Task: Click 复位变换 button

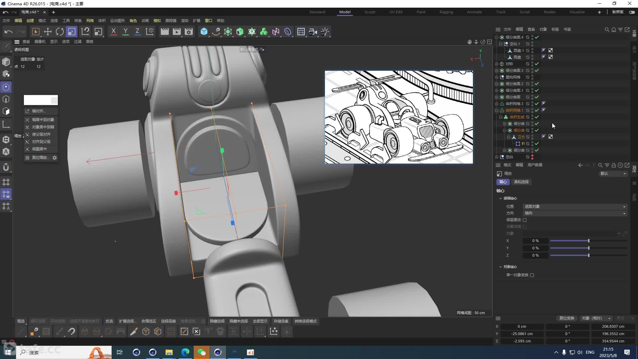Action: [567, 318]
